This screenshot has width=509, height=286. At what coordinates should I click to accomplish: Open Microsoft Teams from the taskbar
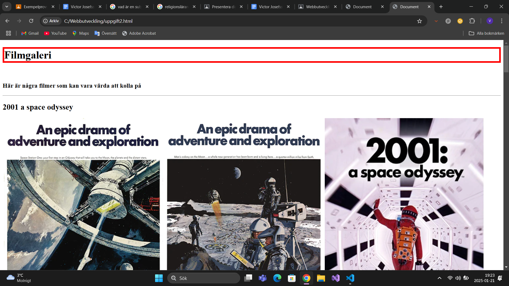(x=263, y=278)
